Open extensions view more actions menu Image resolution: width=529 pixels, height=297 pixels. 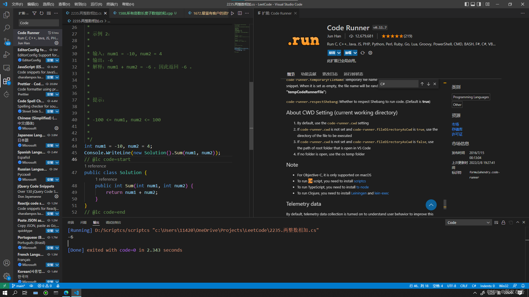pyautogui.click(x=56, y=13)
